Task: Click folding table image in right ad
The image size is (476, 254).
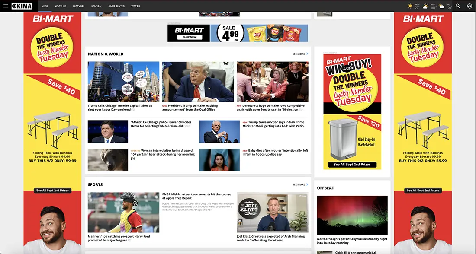Action: coord(423,130)
